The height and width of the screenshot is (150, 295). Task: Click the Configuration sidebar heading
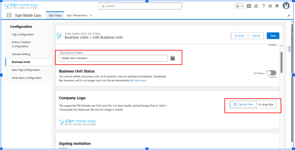pyautogui.click(x=21, y=27)
